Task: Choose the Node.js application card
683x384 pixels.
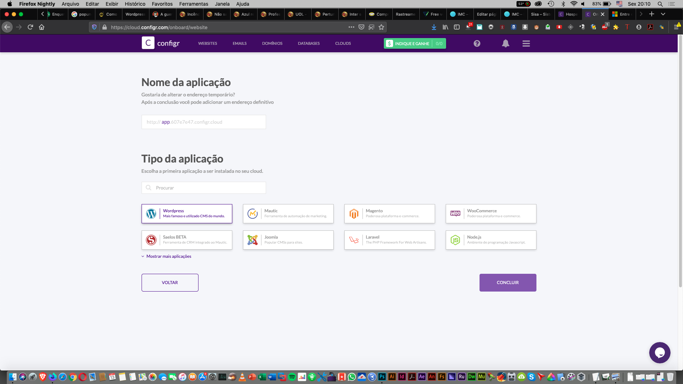Action: pyautogui.click(x=491, y=240)
